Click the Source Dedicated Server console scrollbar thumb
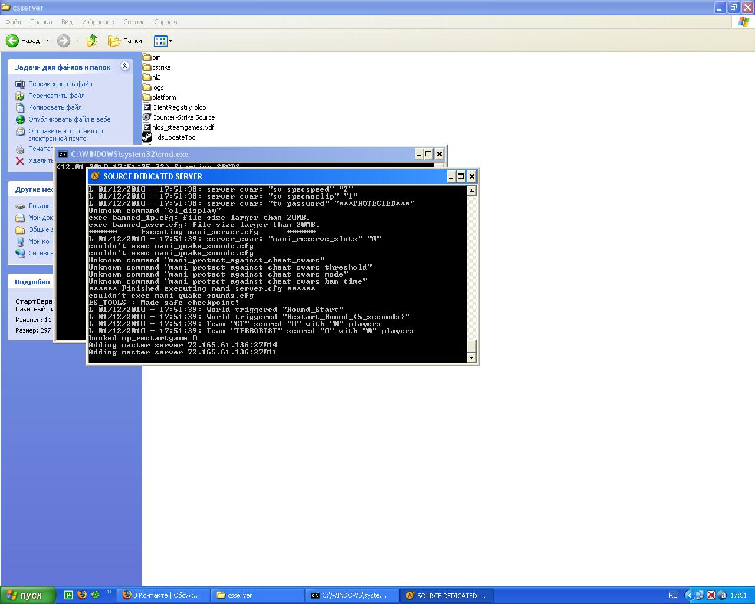Screen dimensions: 755x604 (x=471, y=346)
